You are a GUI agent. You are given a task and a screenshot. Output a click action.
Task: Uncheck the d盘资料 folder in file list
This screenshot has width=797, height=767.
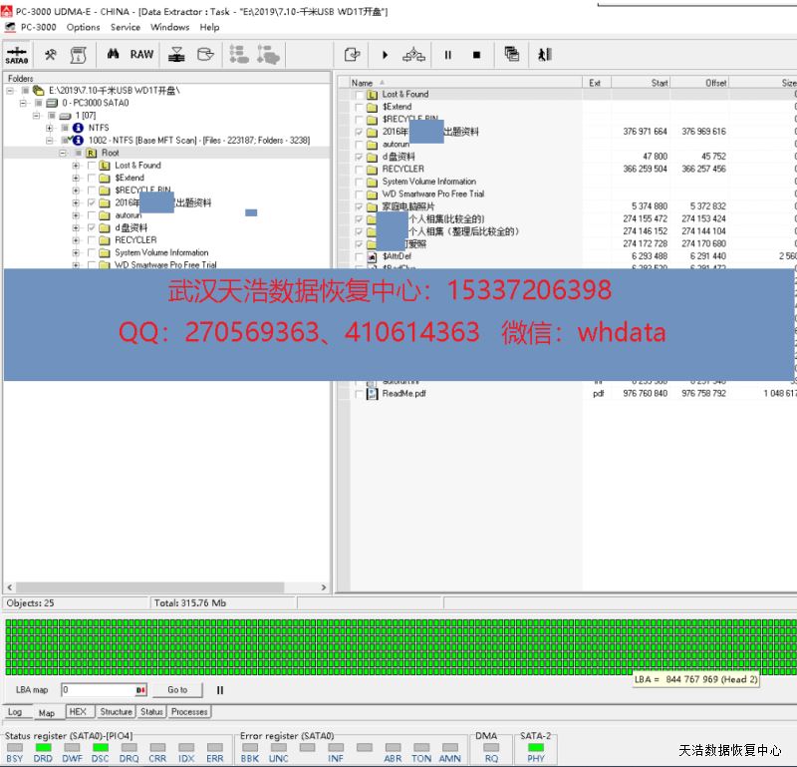pos(359,157)
